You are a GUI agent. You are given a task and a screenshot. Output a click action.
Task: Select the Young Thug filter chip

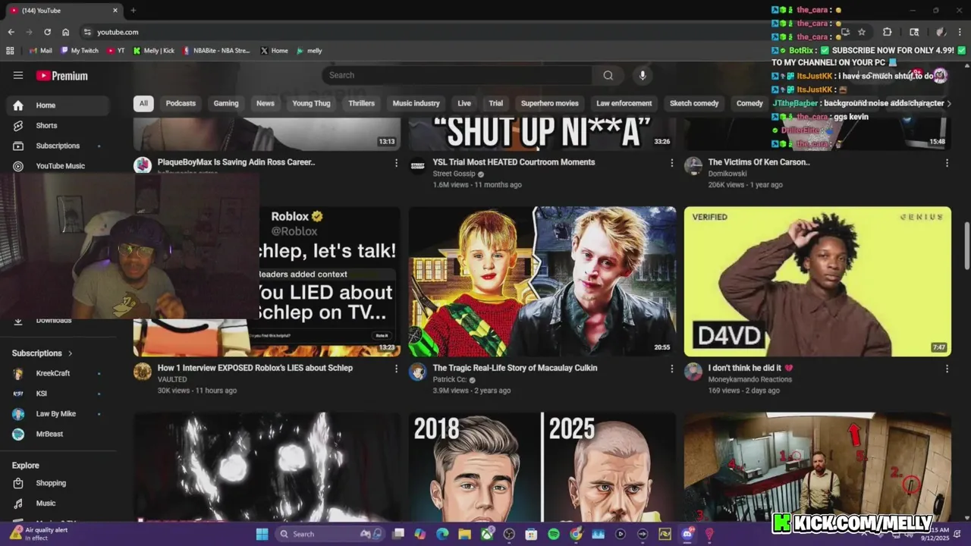[x=311, y=103]
